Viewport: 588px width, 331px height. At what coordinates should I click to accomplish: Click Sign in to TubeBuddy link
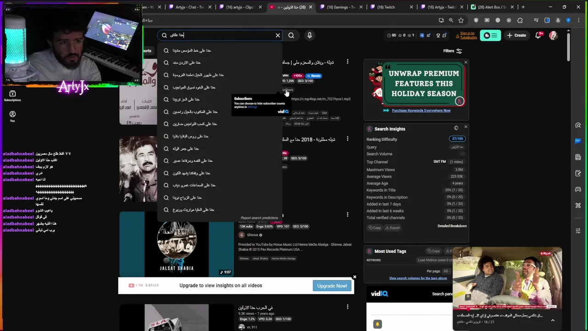[468, 35]
